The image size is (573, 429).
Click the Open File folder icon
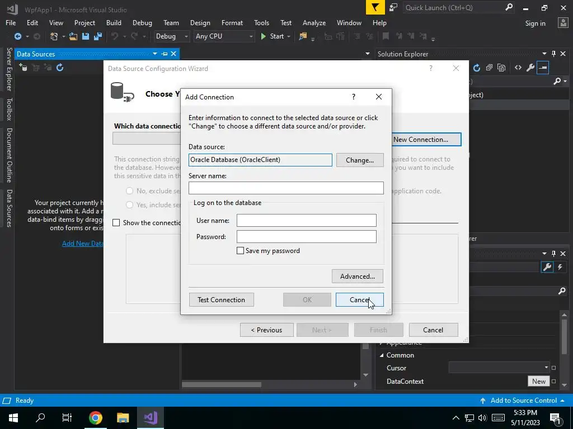coord(73,36)
